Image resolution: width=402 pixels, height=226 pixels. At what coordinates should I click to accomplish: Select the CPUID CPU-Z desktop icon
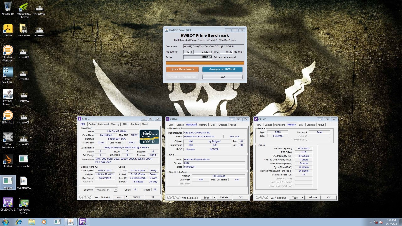[8, 204]
